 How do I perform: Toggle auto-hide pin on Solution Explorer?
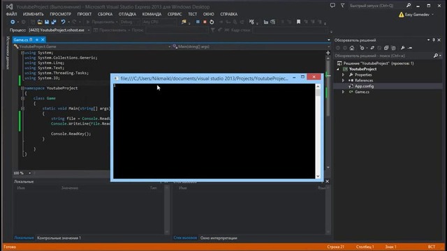click(x=434, y=40)
